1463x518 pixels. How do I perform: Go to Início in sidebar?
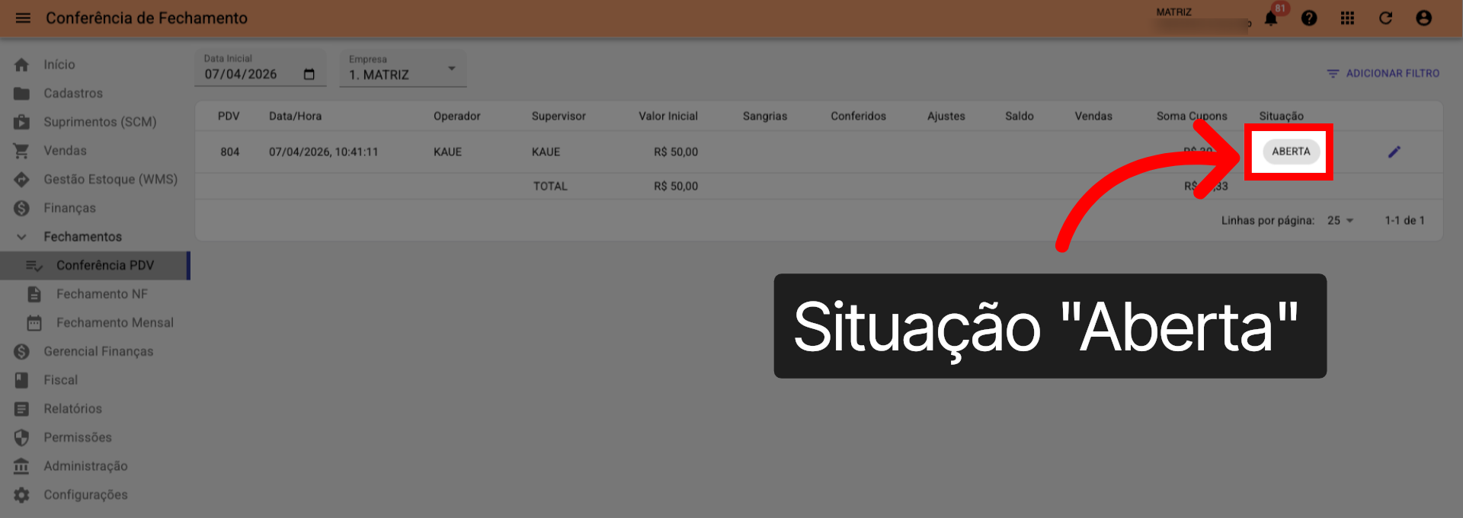(59, 65)
